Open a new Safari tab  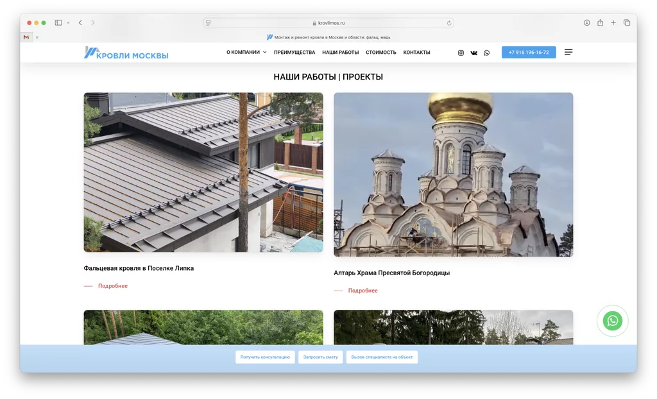click(613, 22)
